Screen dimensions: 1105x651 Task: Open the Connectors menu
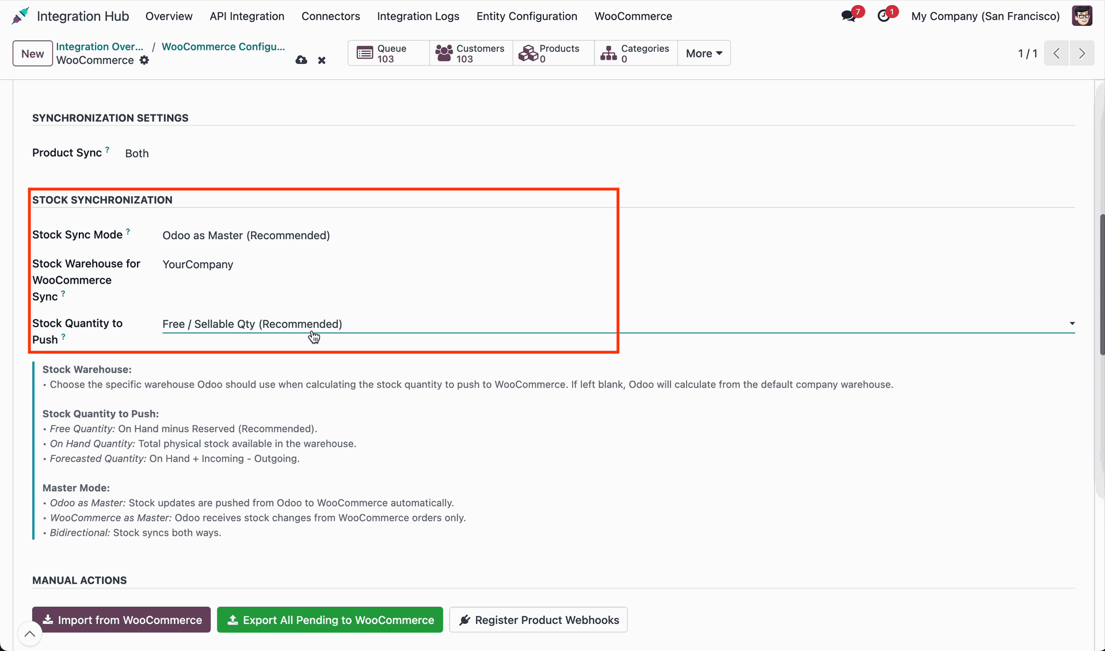(331, 16)
